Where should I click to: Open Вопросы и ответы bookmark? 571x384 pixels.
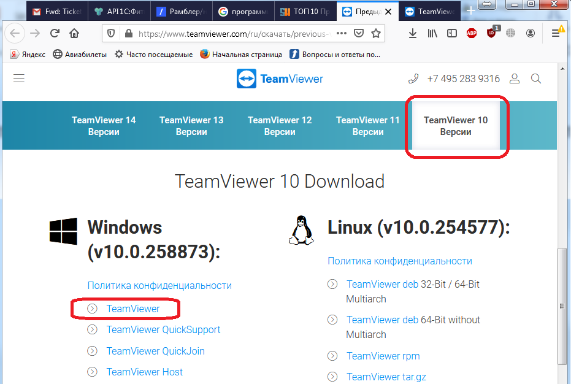335,54
